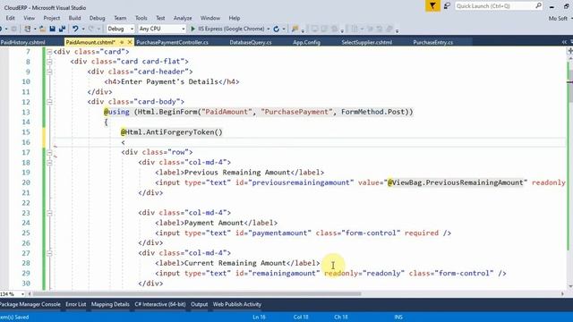Switch to the PaidHistory.cshtml tab
The height and width of the screenshot is (322, 573).
point(22,42)
